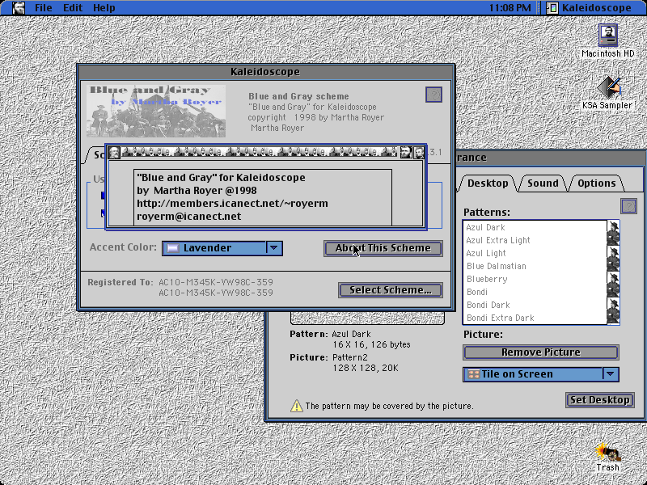Click the http://members.icanect.net/~royerm text
Viewport: 647px width, 485px height.
pos(232,204)
